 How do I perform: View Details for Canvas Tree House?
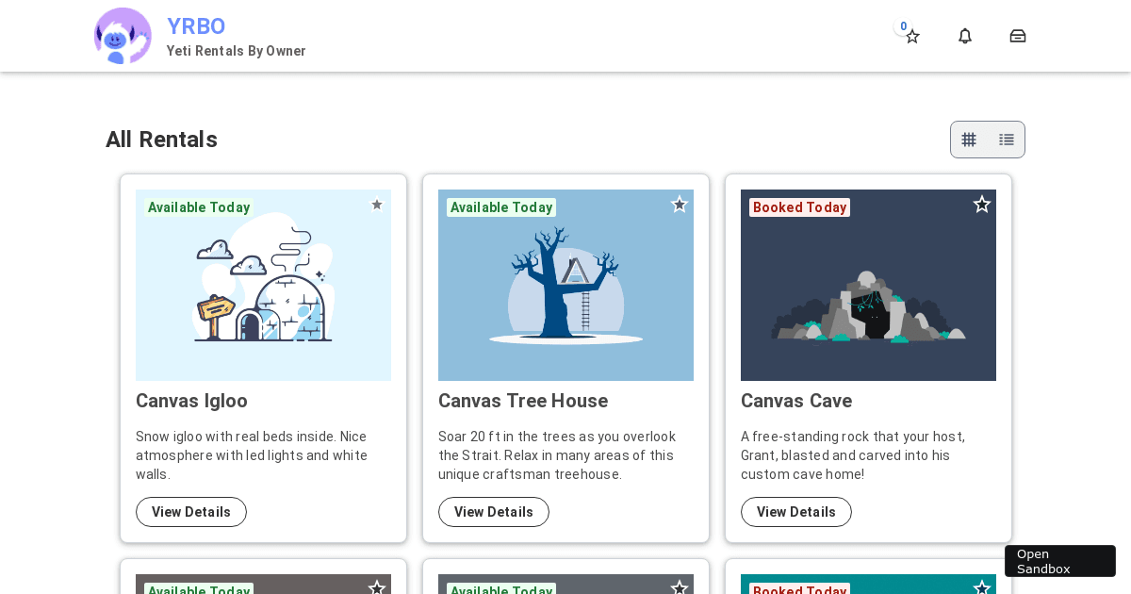[494, 512]
